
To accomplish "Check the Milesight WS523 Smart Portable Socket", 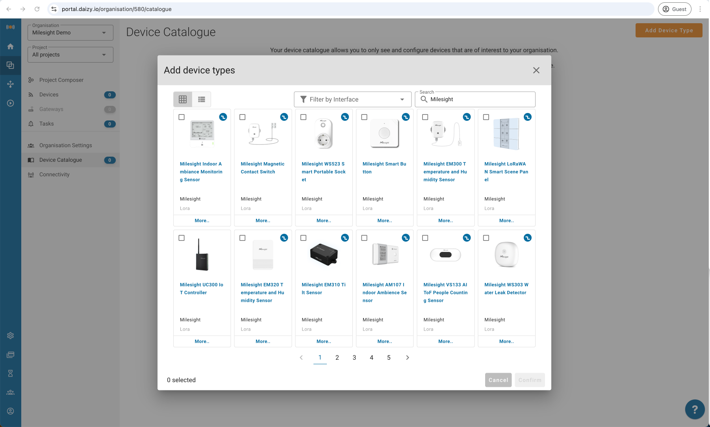I will (303, 117).
